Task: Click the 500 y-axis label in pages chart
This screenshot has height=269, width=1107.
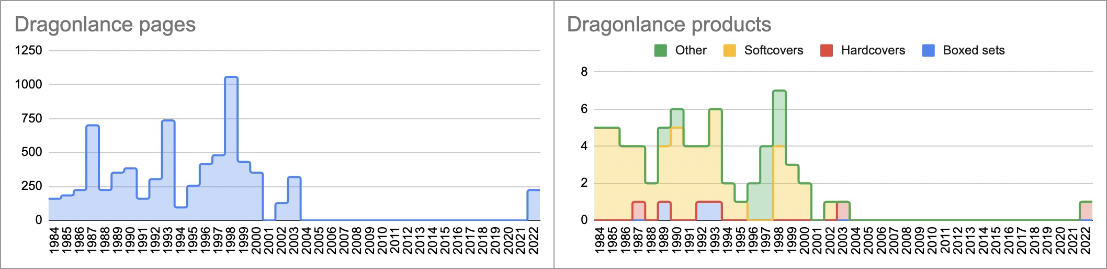Action: tap(32, 152)
